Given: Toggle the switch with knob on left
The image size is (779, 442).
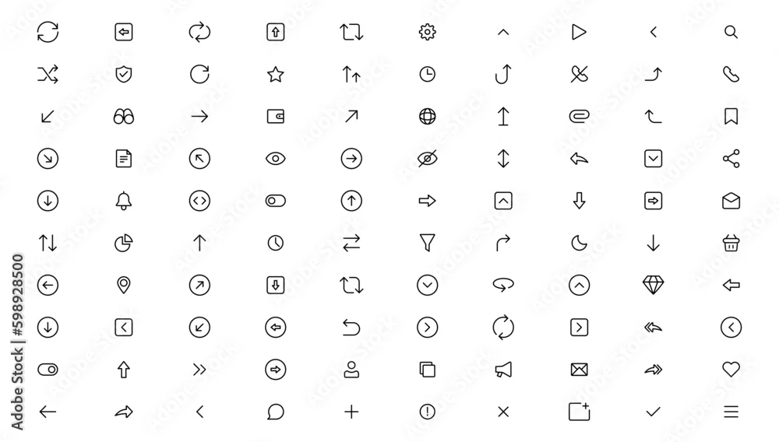Looking at the screenshot, I should [x=276, y=201].
